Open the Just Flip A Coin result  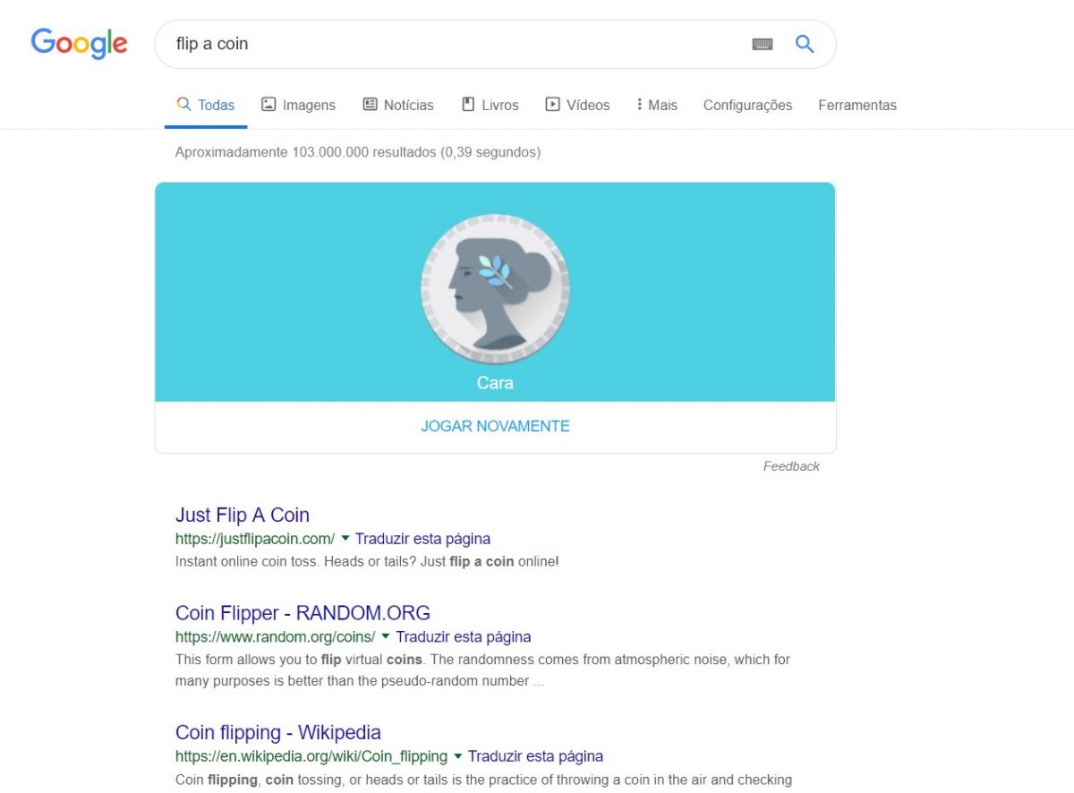tap(243, 515)
